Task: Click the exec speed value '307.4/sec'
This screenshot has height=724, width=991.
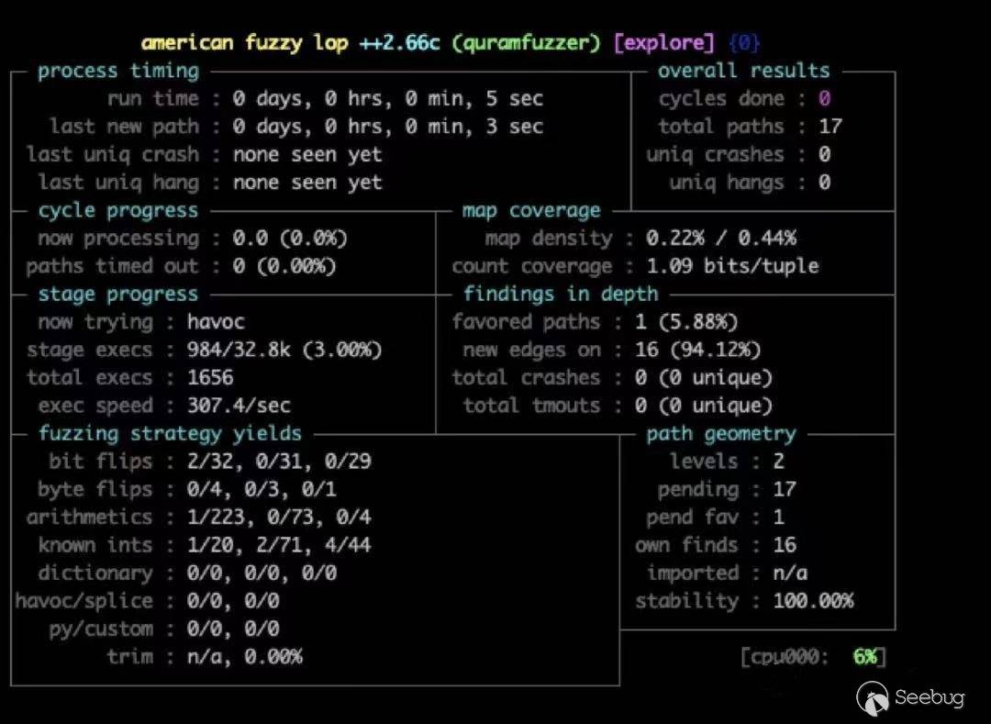Action: point(239,405)
